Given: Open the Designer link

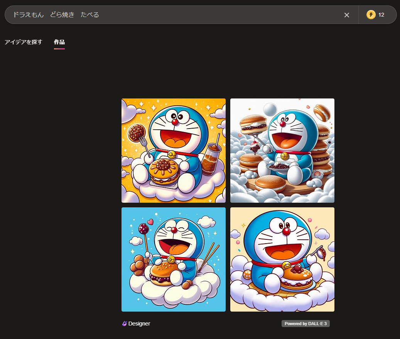Looking at the screenshot, I should pyautogui.click(x=139, y=324).
